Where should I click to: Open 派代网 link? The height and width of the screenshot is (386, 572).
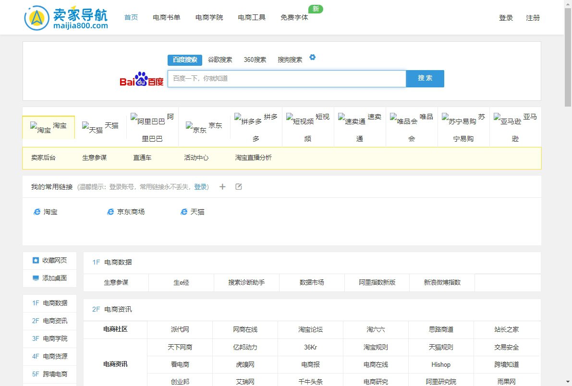180,329
